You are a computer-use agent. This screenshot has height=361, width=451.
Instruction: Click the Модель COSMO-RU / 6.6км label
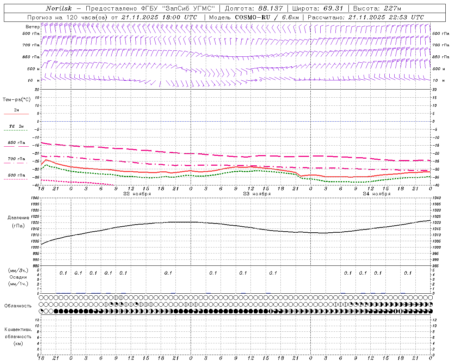coord(254,17)
